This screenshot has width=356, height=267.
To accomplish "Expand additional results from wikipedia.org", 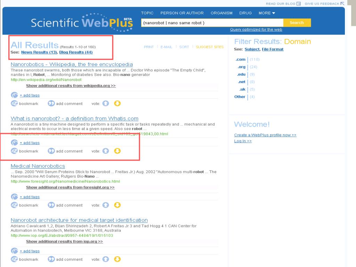I will [71, 86].
